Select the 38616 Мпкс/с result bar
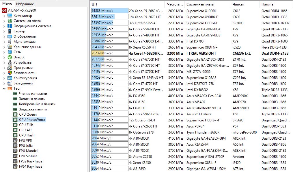The image size is (293, 172). click(x=110, y=17)
